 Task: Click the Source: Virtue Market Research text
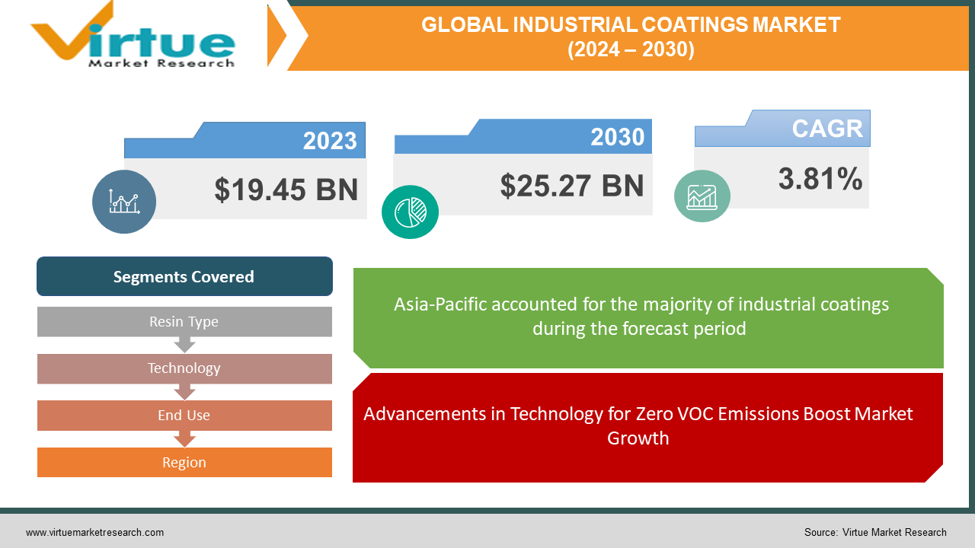coord(875,533)
